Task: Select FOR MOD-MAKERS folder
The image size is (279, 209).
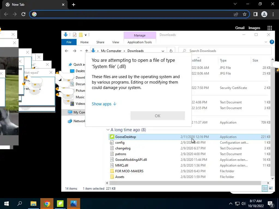Action: [x=190, y=171]
